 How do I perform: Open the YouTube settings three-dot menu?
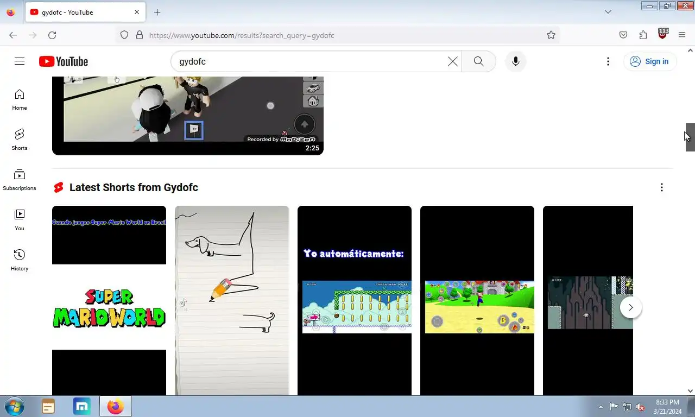[608, 61]
